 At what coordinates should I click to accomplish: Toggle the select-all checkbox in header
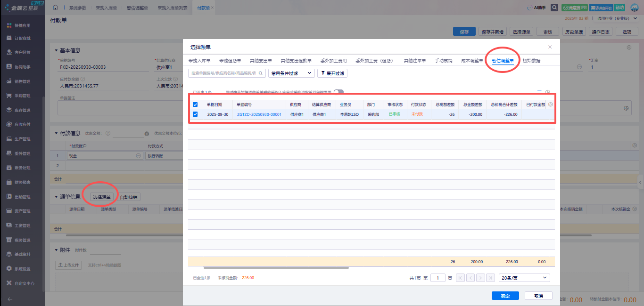[x=195, y=105]
